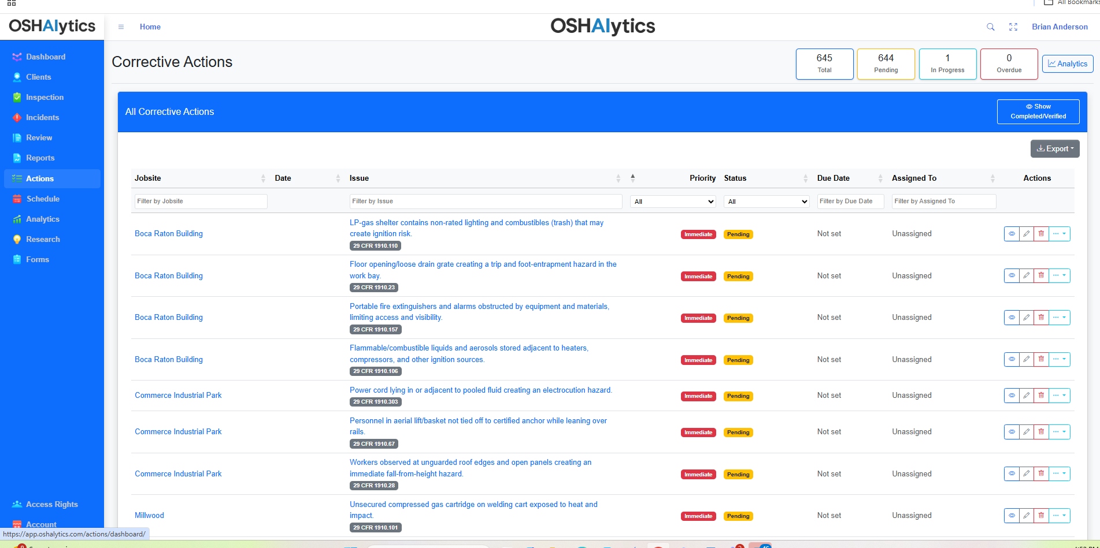Screen dimensions: 1100x548
Task: Open the Millwood jobsite link
Action: coord(149,515)
